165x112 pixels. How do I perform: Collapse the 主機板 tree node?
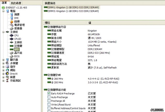point(3,32)
